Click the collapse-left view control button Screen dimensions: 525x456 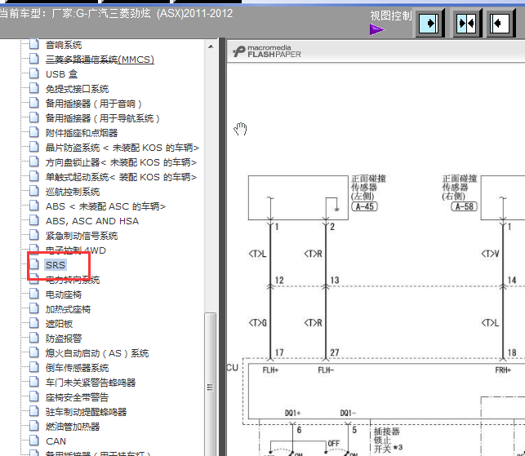tap(501, 24)
